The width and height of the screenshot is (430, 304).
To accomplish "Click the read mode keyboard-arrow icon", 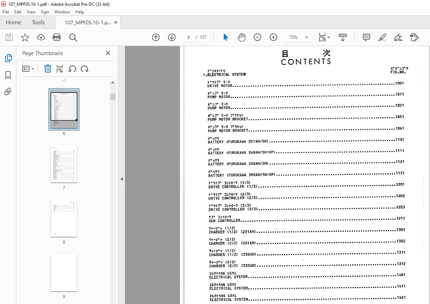I will click(x=343, y=37).
